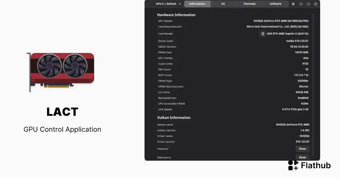Click the Resizeable bar label

point(167,98)
